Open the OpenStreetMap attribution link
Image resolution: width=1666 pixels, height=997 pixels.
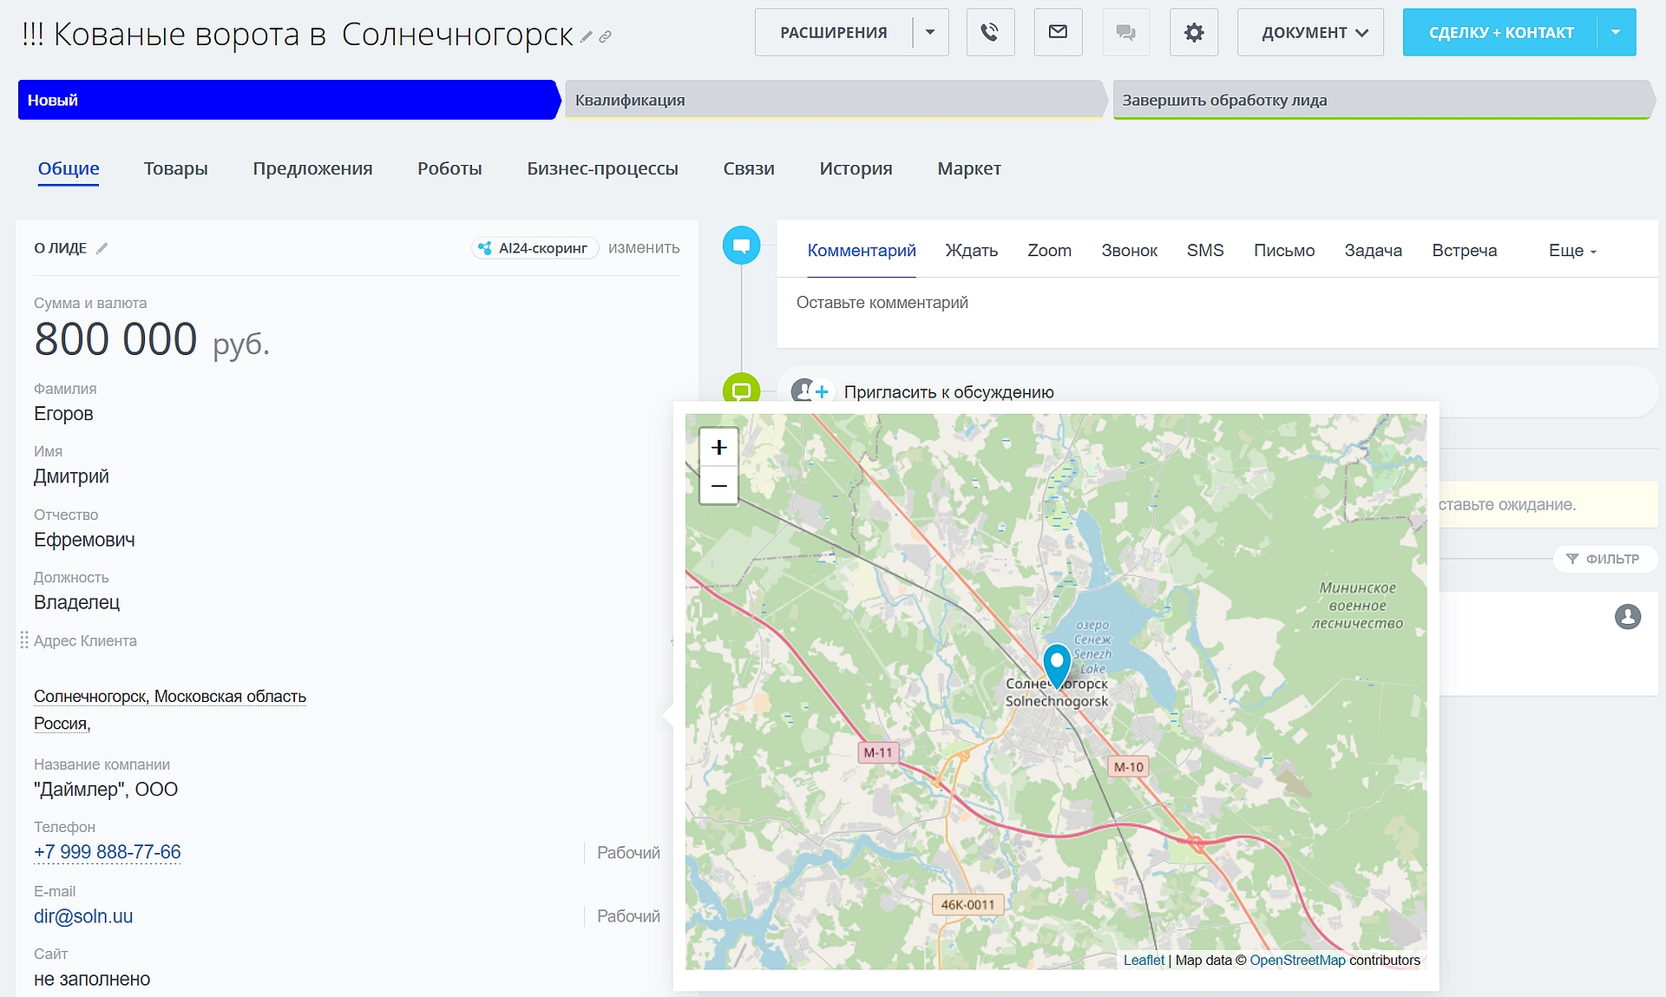click(1297, 960)
